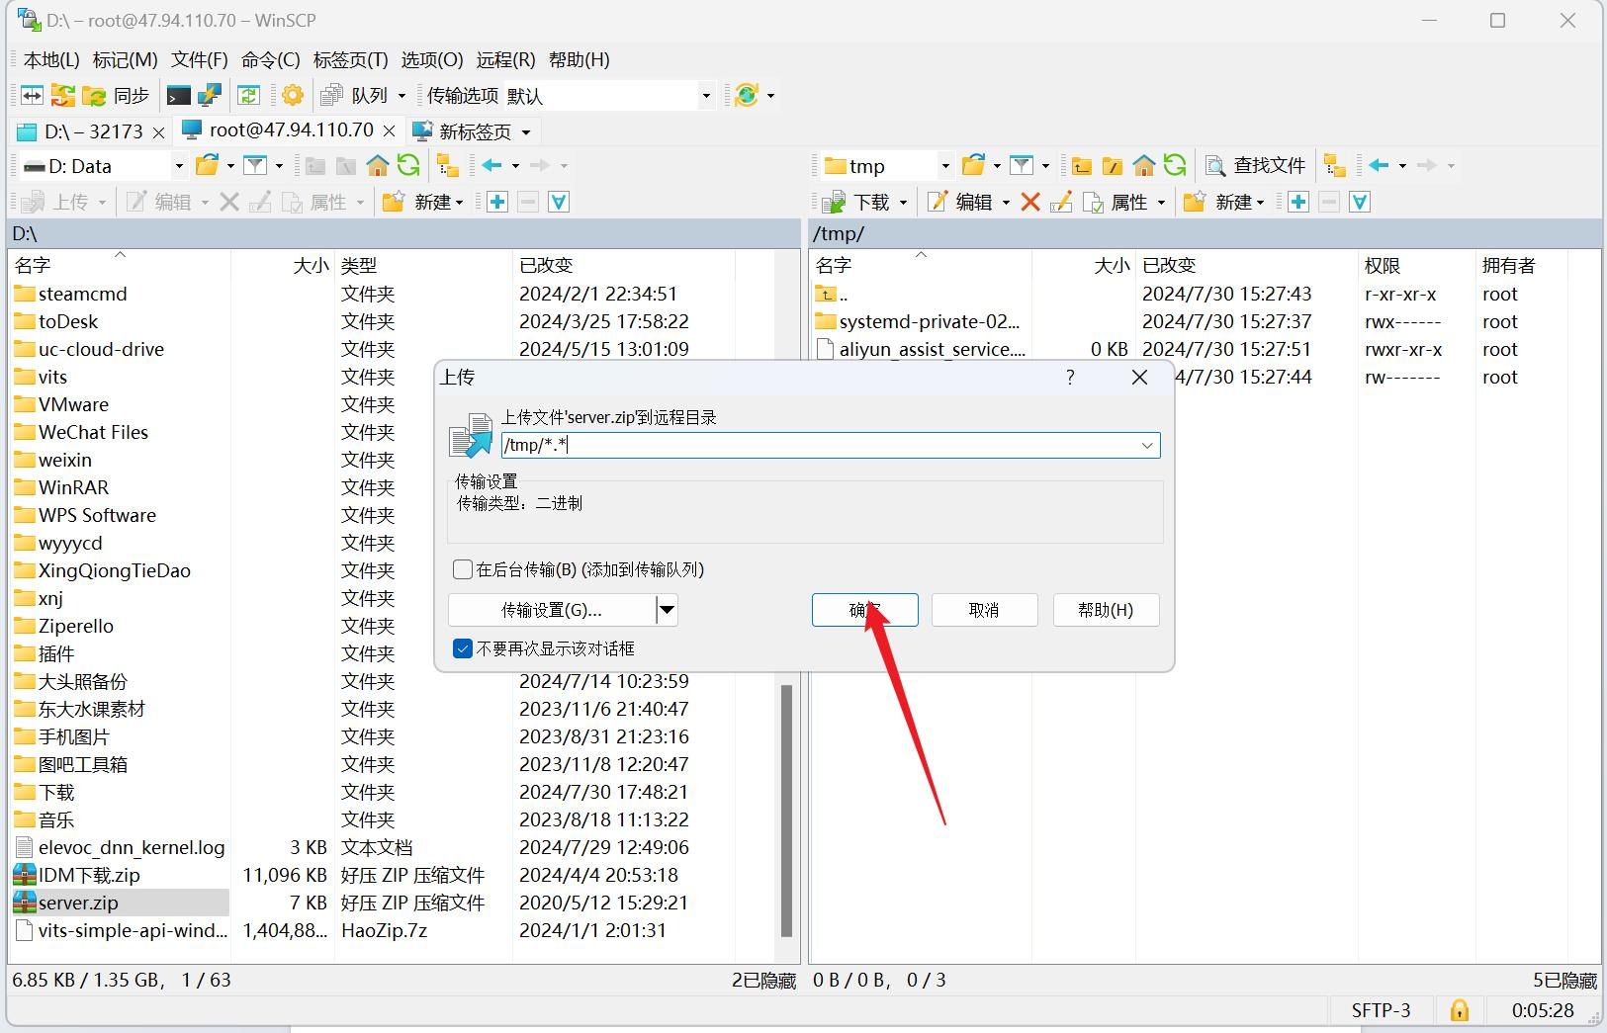This screenshot has width=1607, height=1033.
Task: Click 查找文件 find files button
Action: pos(1256,165)
